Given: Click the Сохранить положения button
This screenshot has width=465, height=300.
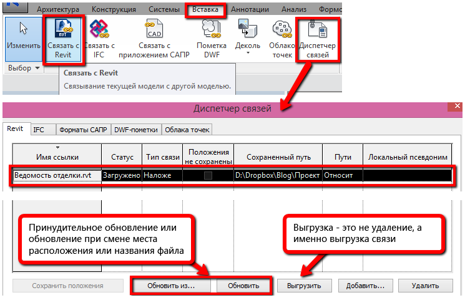Looking at the screenshot, I should (67, 286).
